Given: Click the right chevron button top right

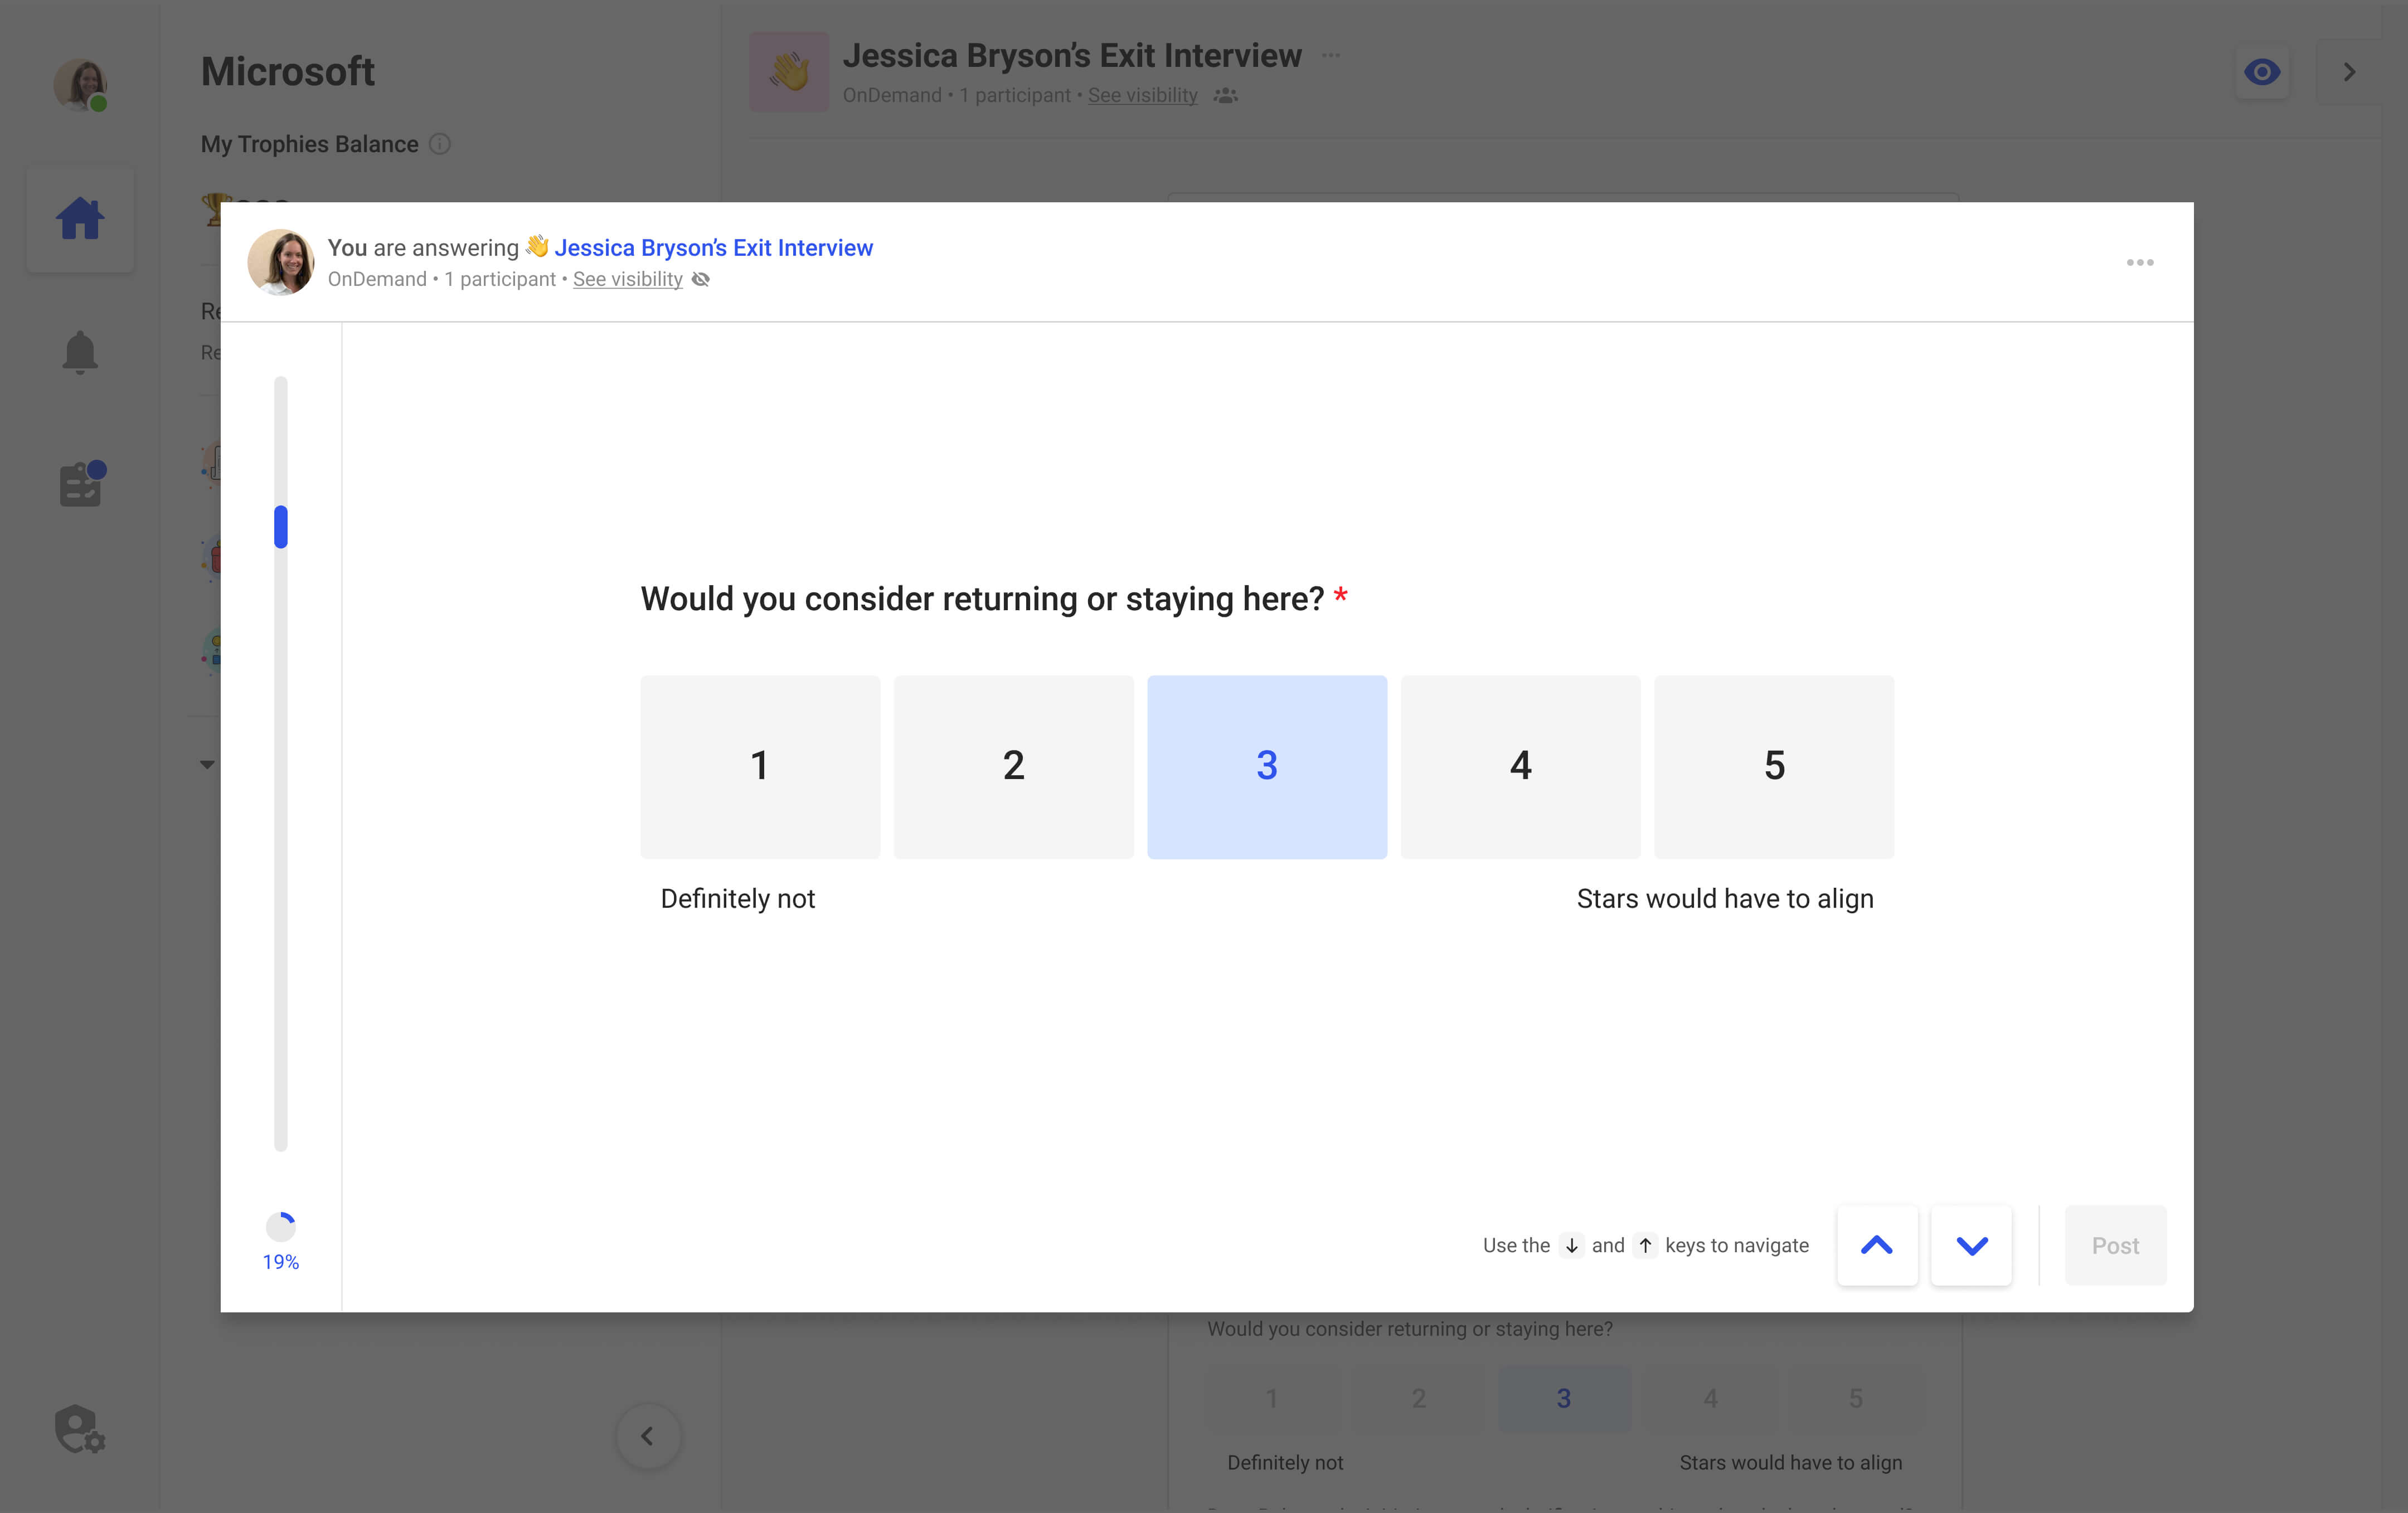Looking at the screenshot, I should (2350, 72).
